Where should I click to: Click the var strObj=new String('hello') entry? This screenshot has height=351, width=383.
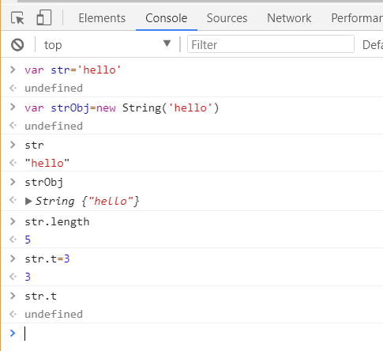click(x=122, y=108)
